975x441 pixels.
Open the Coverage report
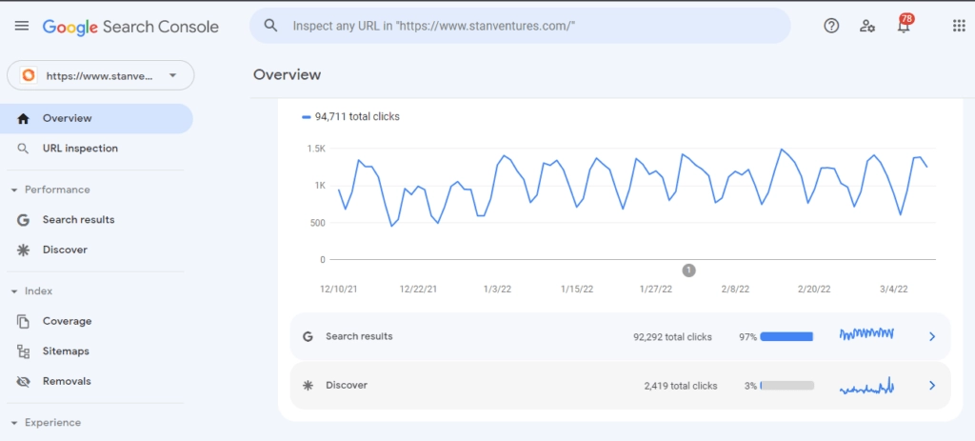[67, 322]
